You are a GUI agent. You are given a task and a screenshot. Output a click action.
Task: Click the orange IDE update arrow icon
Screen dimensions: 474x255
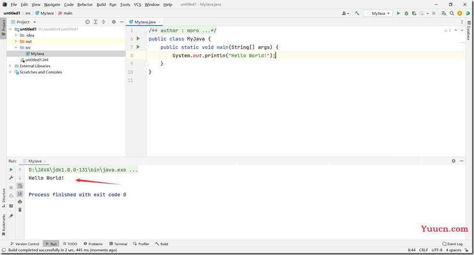(x=460, y=13)
